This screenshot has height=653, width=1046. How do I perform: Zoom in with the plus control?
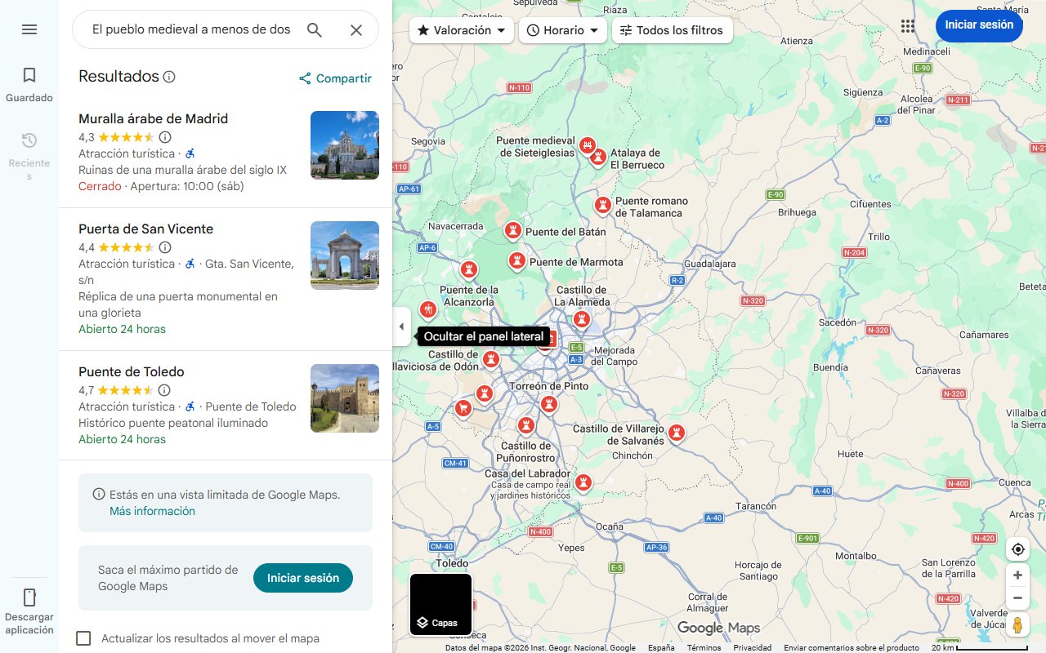pos(1017,575)
